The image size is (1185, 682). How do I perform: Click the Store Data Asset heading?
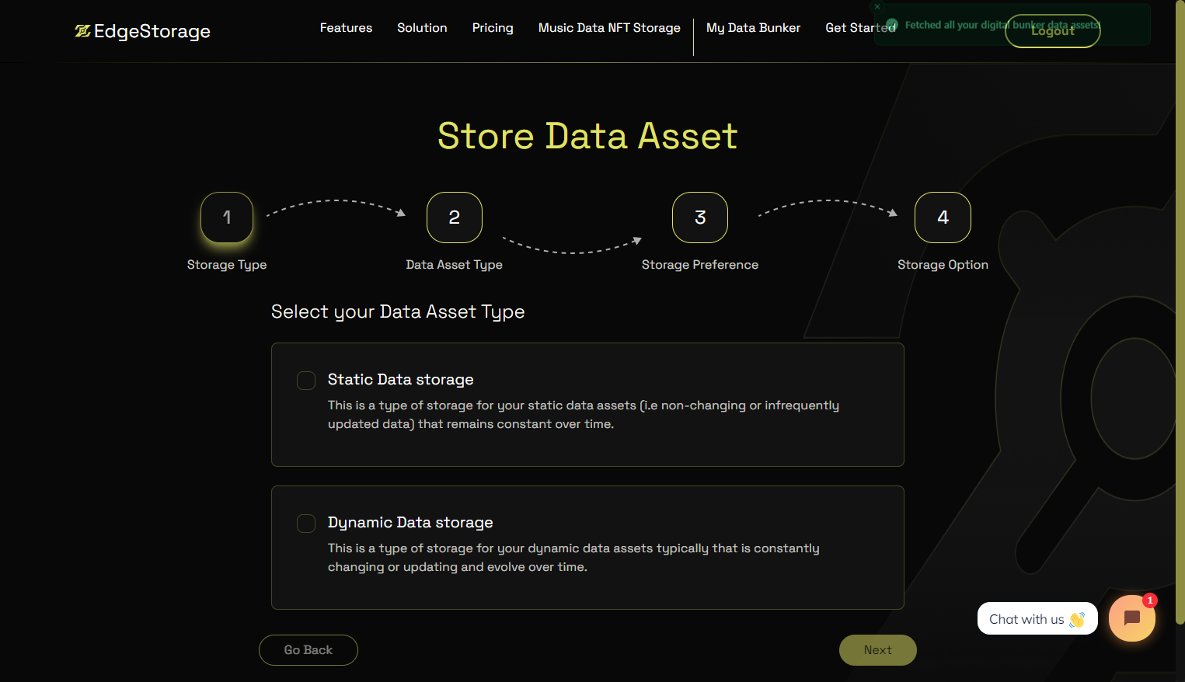click(x=587, y=136)
